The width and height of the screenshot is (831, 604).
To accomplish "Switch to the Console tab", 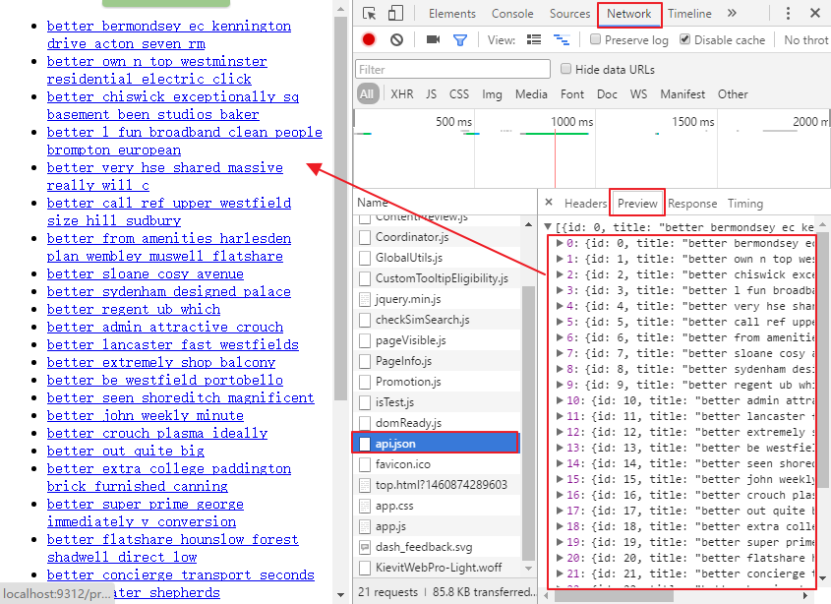I will click(x=512, y=14).
